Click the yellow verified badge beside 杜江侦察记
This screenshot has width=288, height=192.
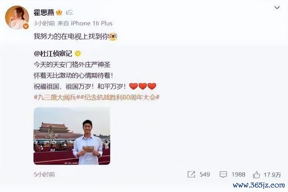(78, 54)
